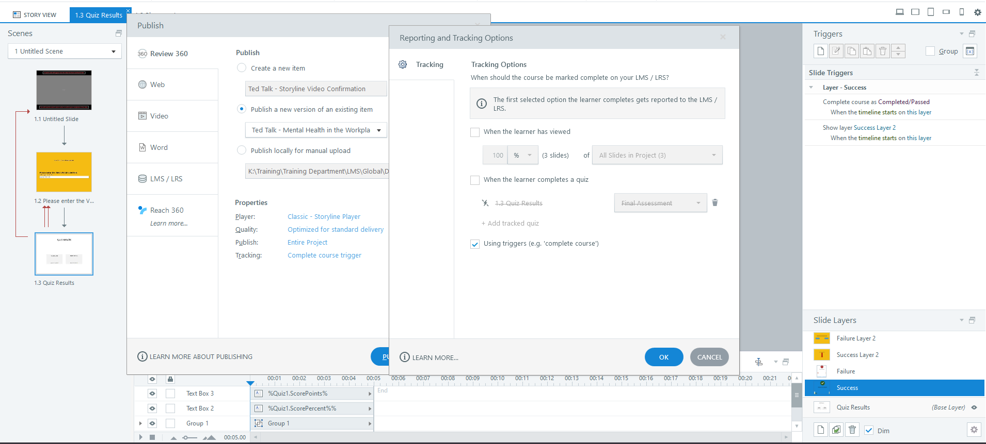The width and height of the screenshot is (986, 444).
Task: Open the variables manager icon in Triggers
Action: (970, 51)
